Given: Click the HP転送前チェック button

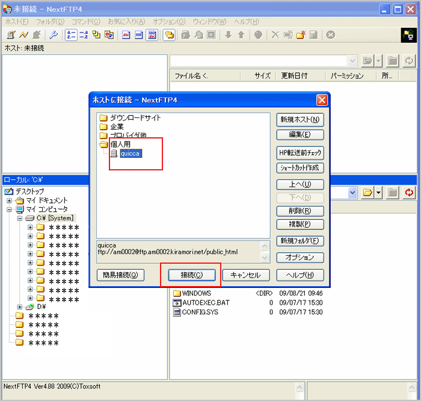Looking at the screenshot, I should pyautogui.click(x=300, y=153).
